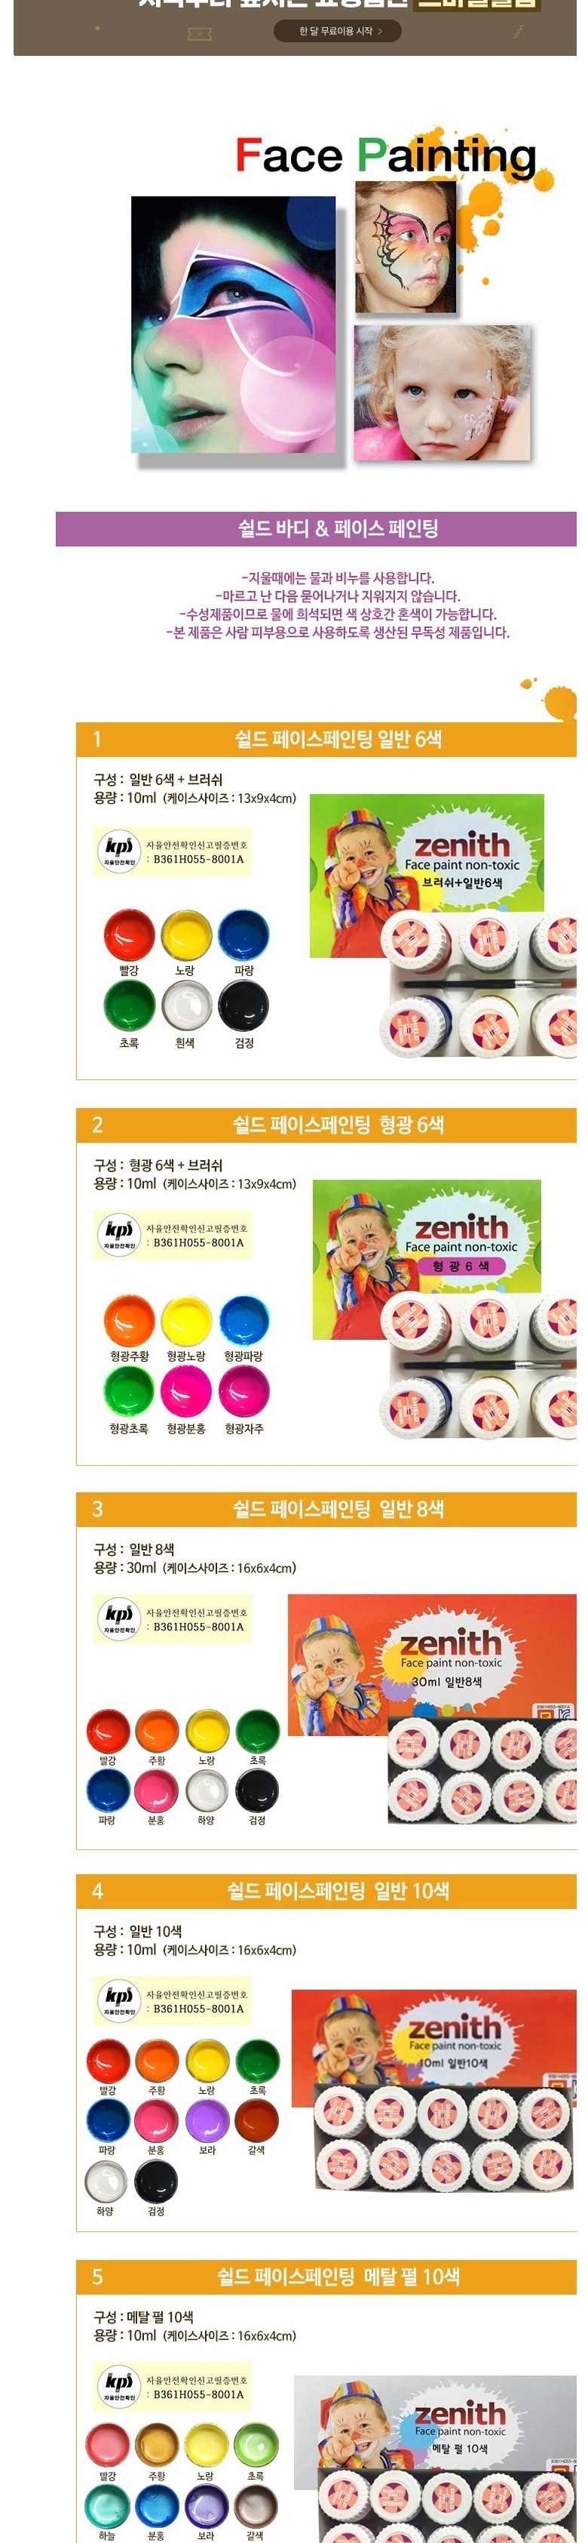Open the zenith 브러쉬+일반6색 product image
Screen dimensions: 588x2543
(x=443, y=925)
